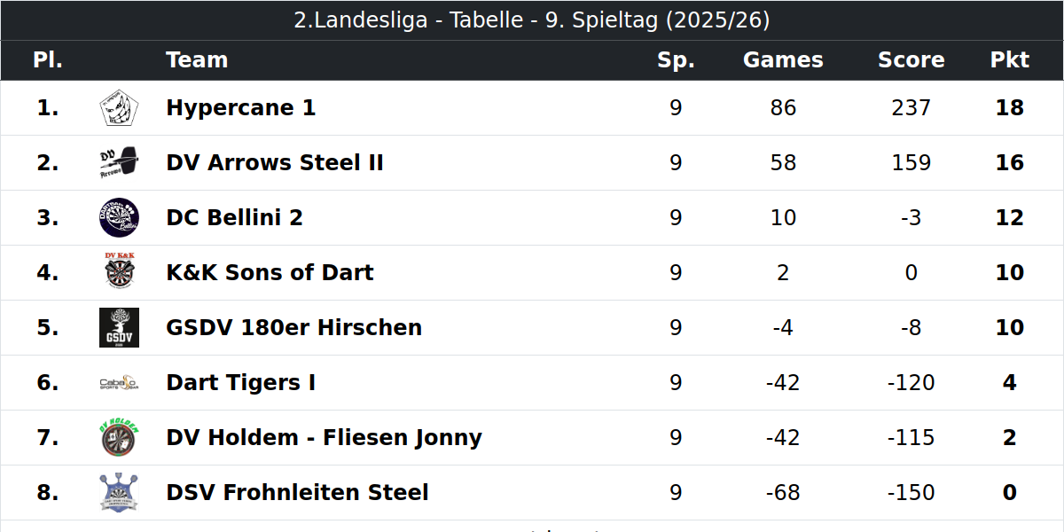1064x532 pixels.
Task: Open the DV Holdem - Fliesen Jonny entry
Action: (324, 438)
